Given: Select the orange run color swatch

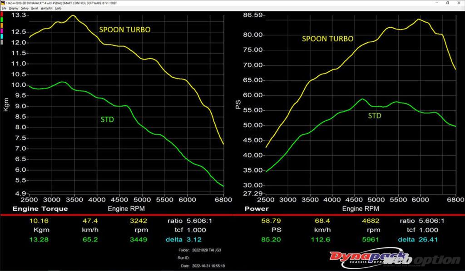Looking at the screenshot, I should click(x=2, y=25).
